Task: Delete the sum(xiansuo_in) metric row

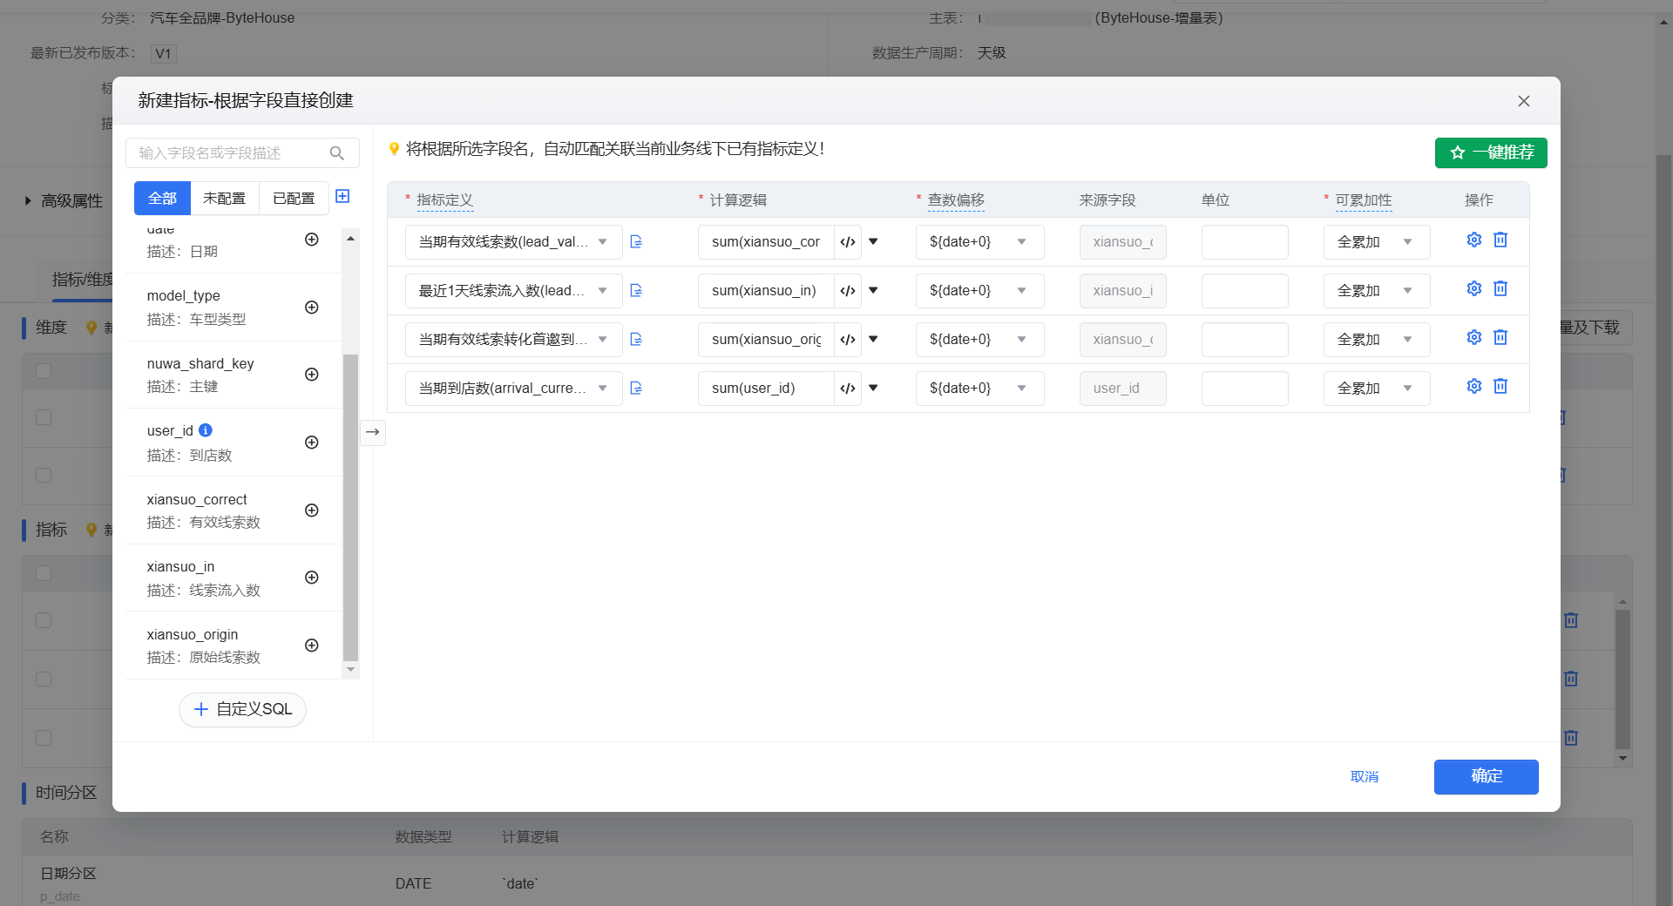Action: (x=1500, y=288)
